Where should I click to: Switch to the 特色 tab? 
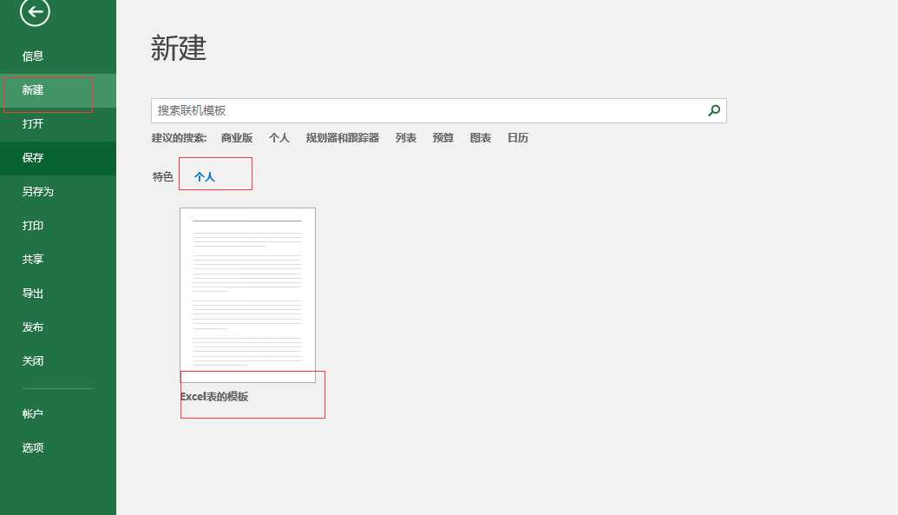click(x=162, y=176)
